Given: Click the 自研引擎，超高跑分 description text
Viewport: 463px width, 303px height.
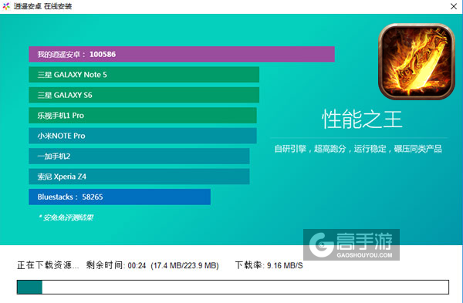Looking at the screenshot, I should [358, 149].
